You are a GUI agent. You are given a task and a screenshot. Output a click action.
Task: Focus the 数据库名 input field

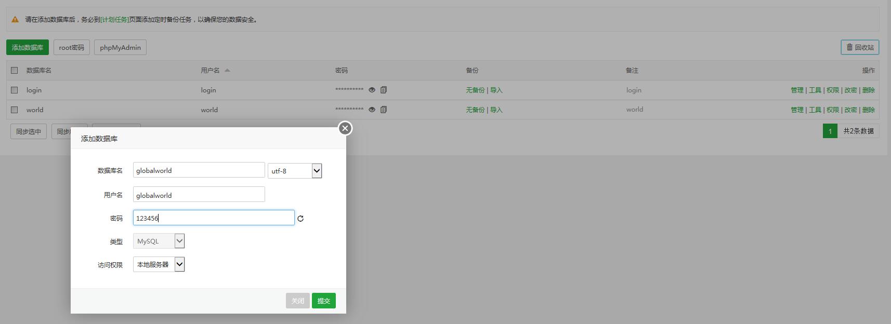click(x=199, y=170)
